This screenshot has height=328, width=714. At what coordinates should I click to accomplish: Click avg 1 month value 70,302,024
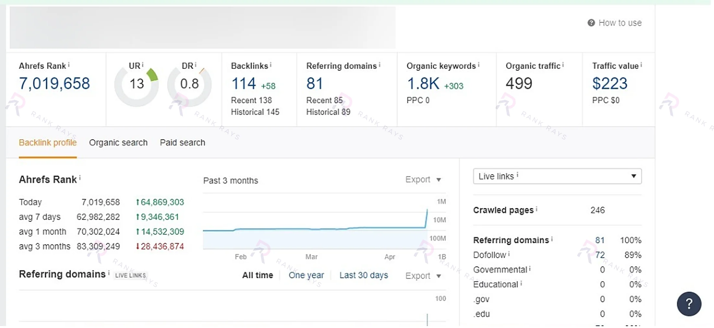click(x=98, y=232)
